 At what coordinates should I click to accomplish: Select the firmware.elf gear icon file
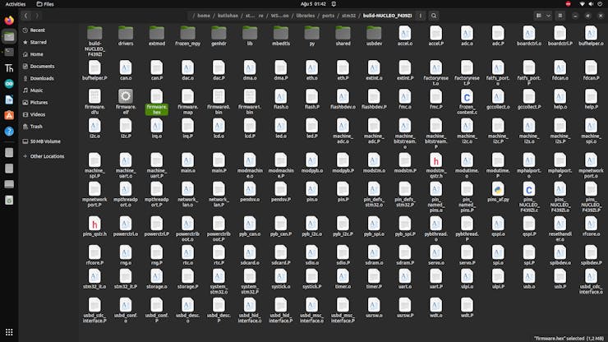[125, 97]
